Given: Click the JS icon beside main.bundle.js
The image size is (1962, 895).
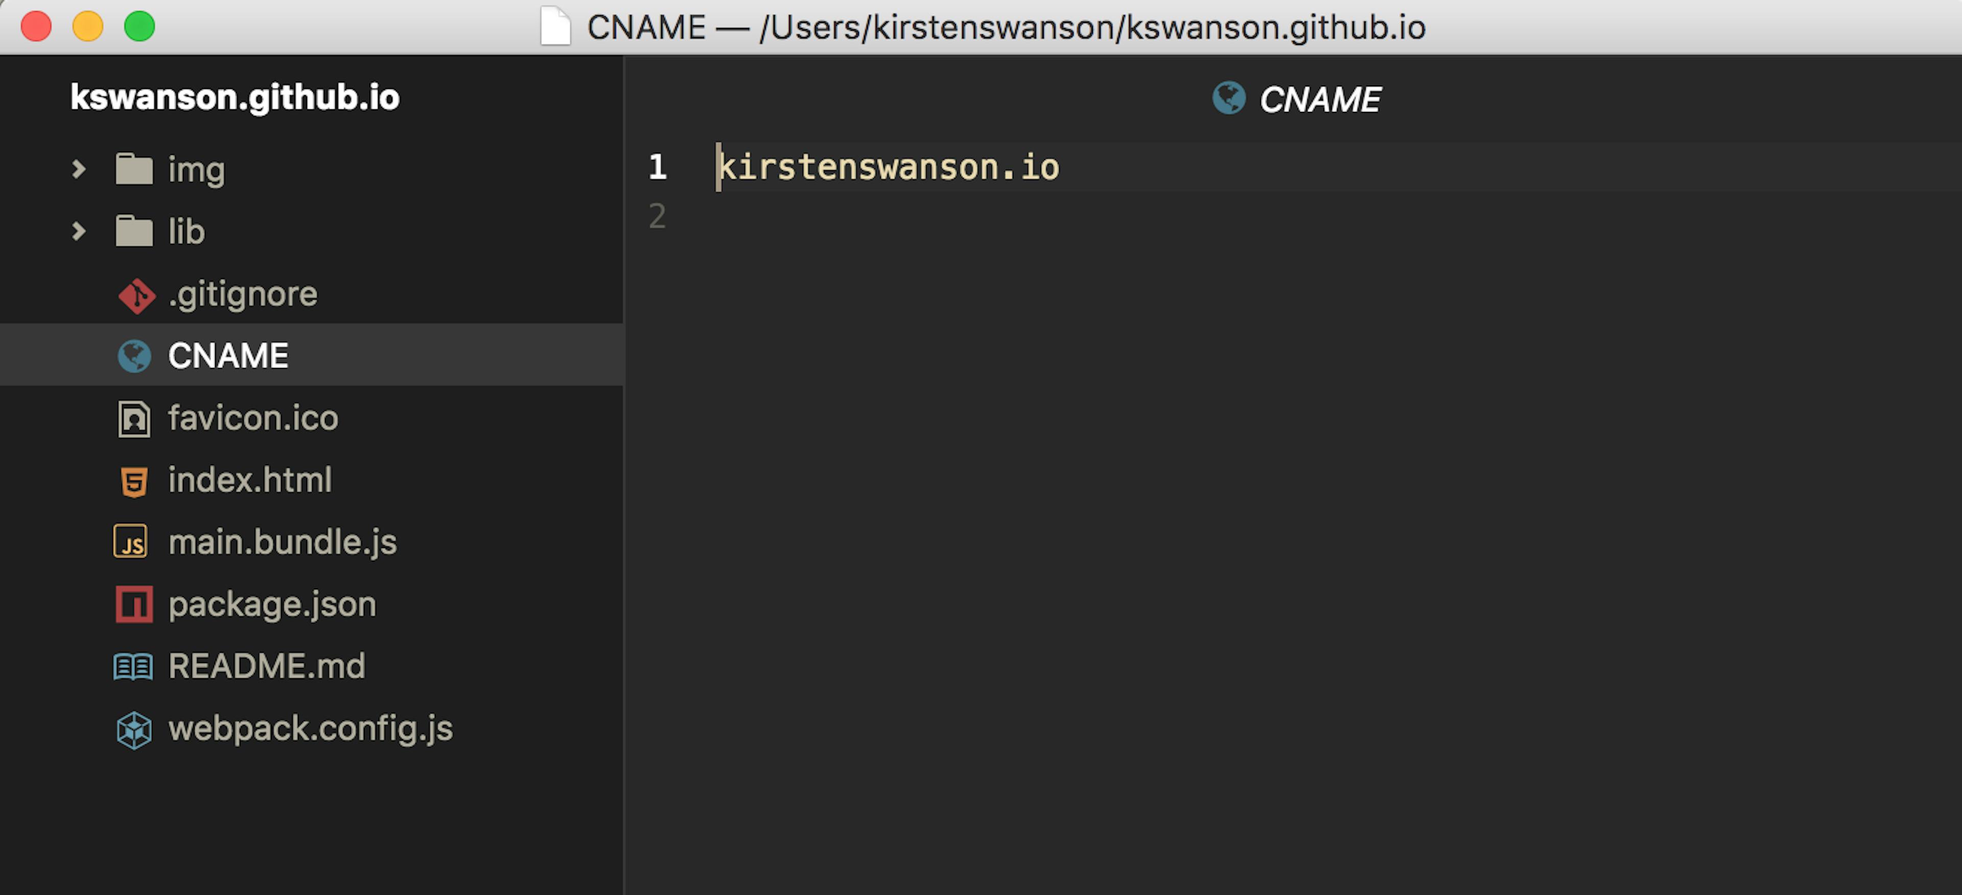Looking at the screenshot, I should point(131,542).
